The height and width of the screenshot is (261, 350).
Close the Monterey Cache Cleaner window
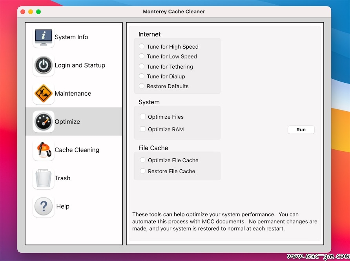[23, 12]
